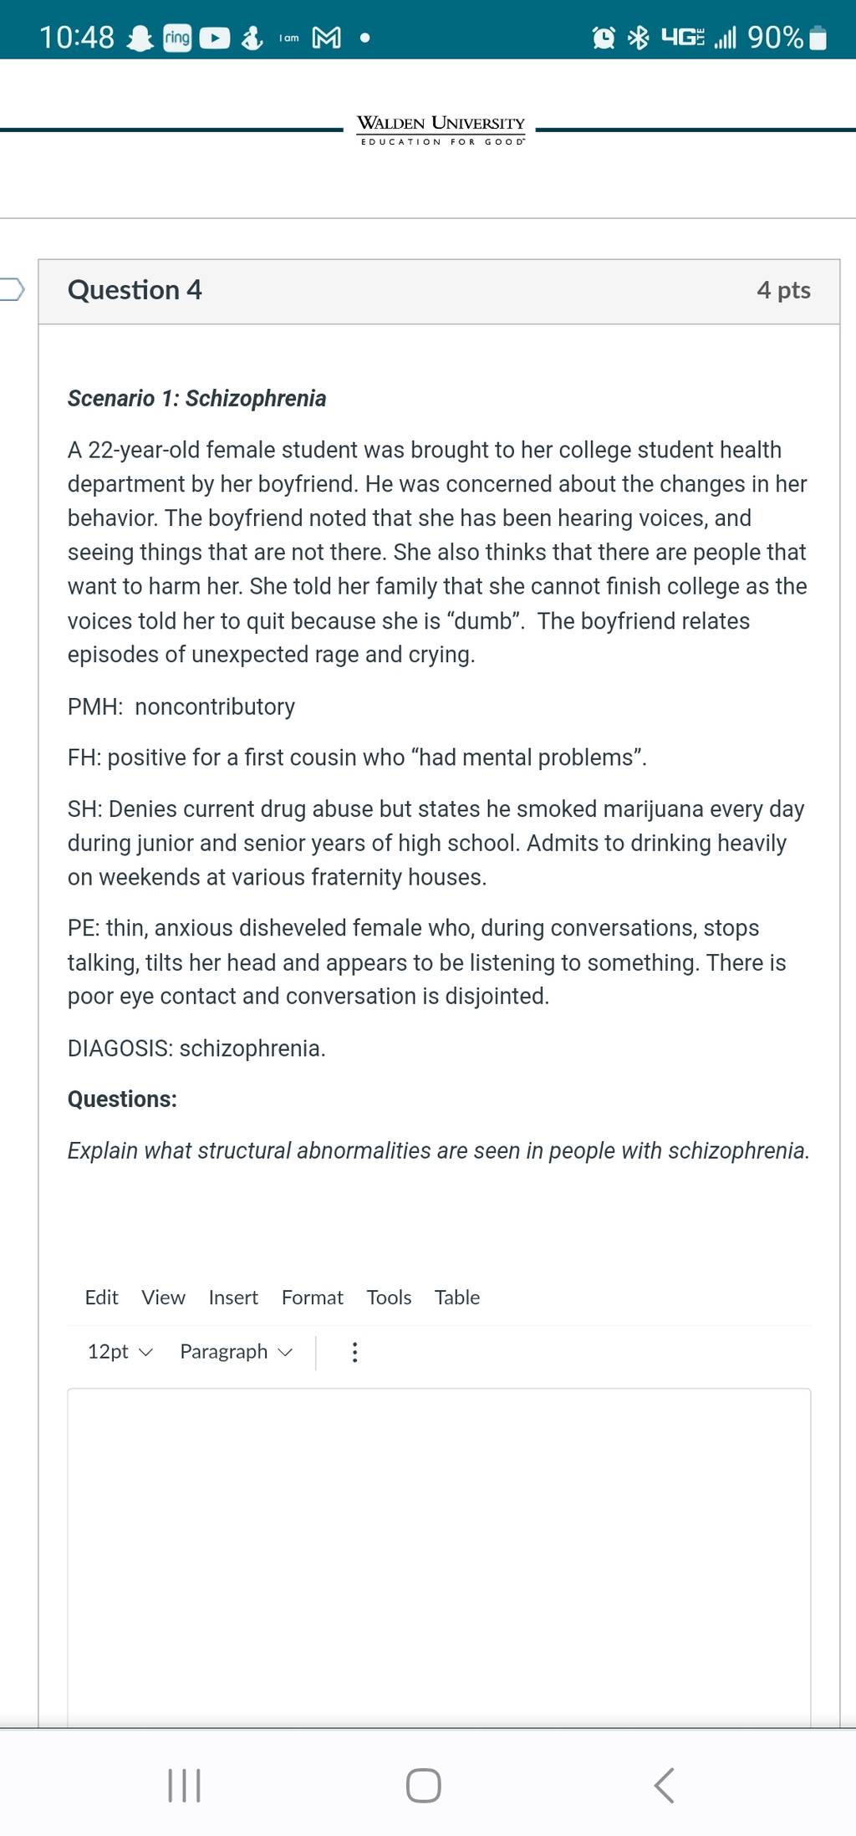Open the Insert menu in the editor

coord(233,1298)
